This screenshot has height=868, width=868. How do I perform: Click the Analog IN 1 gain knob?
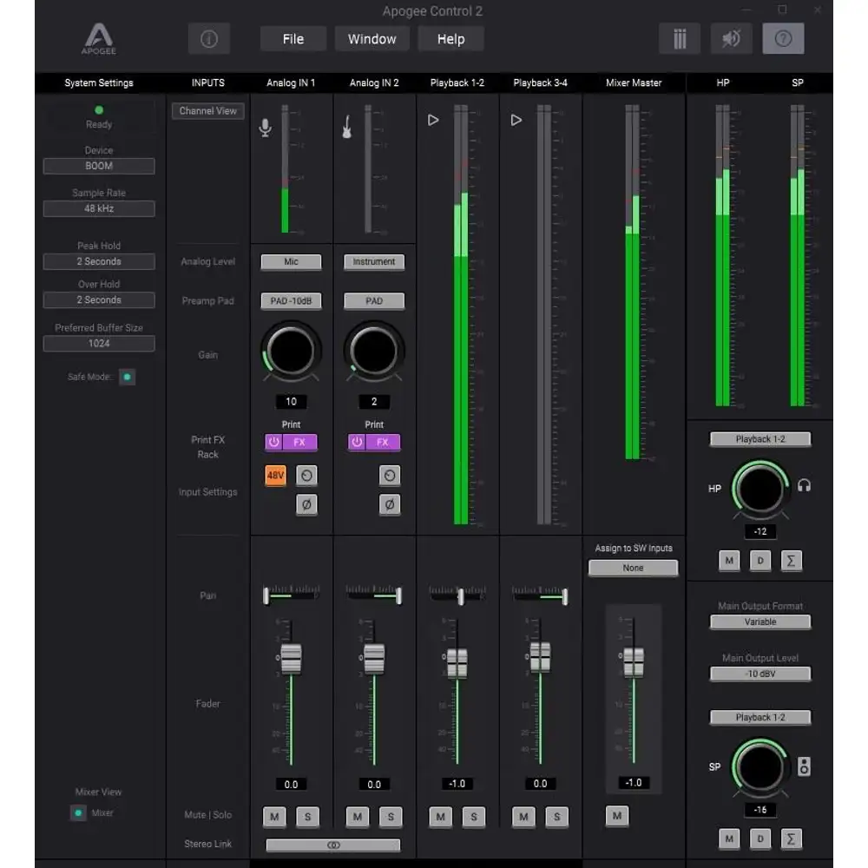(291, 351)
